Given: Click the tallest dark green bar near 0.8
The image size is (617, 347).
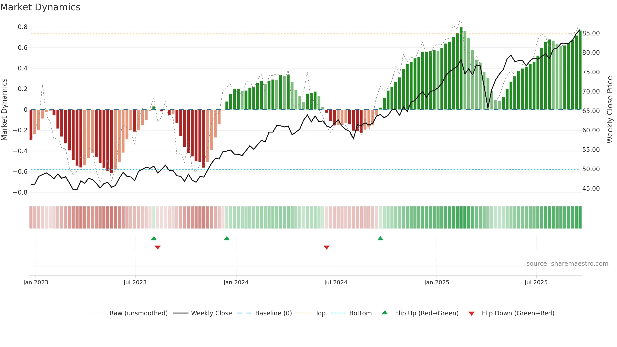Looking at the screenshot, I should pyautogui.click(x=461, y=68).
